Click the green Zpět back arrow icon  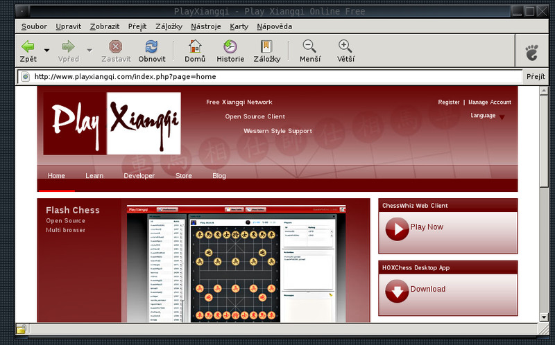28,46
